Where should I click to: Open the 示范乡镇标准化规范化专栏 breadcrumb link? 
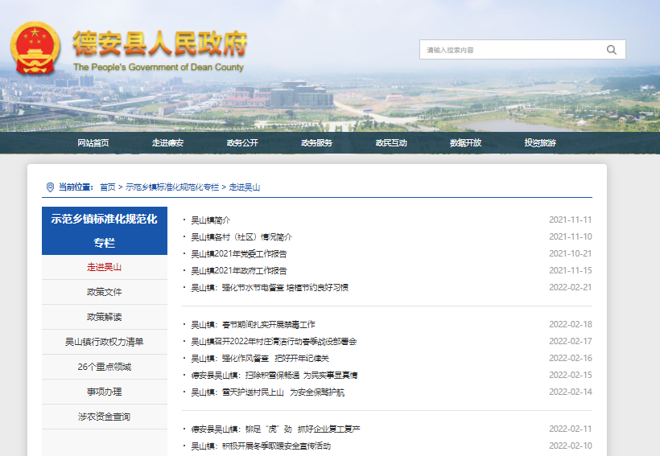pyautogui.click(x=172, y=187)
